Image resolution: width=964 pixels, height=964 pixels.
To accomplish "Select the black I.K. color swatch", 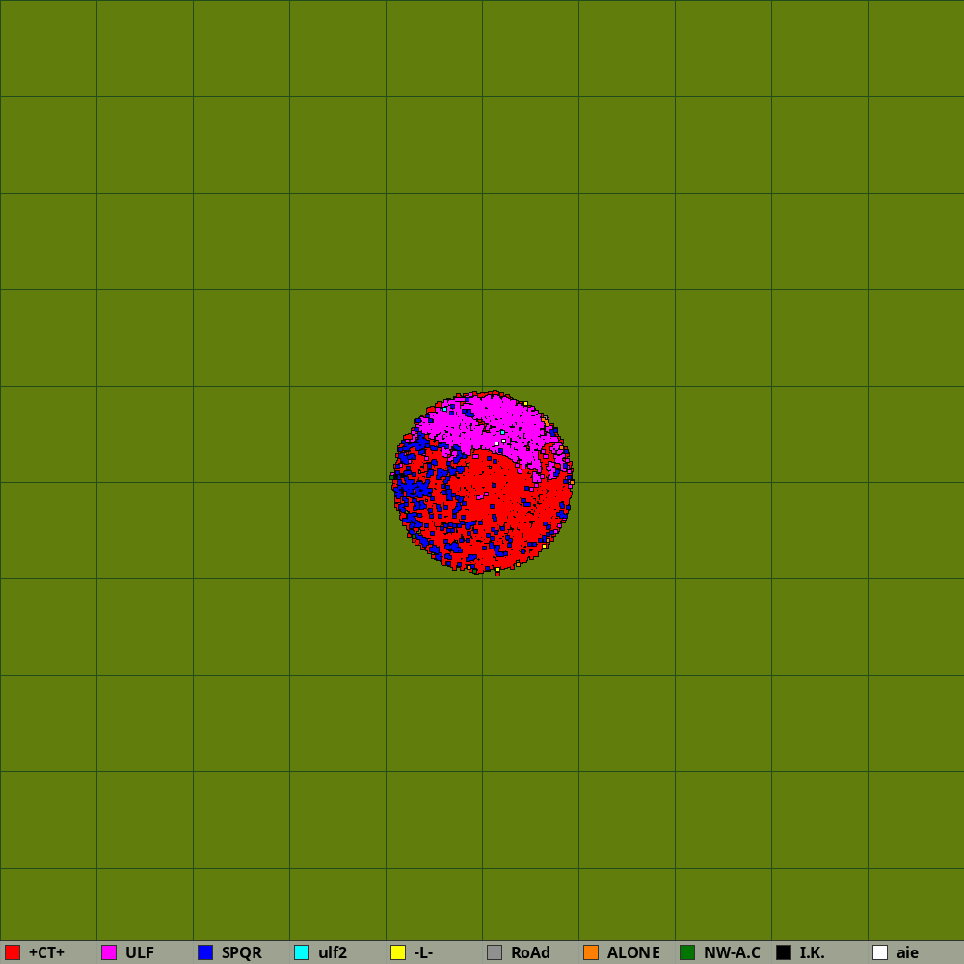I will (x=784, y=952).
